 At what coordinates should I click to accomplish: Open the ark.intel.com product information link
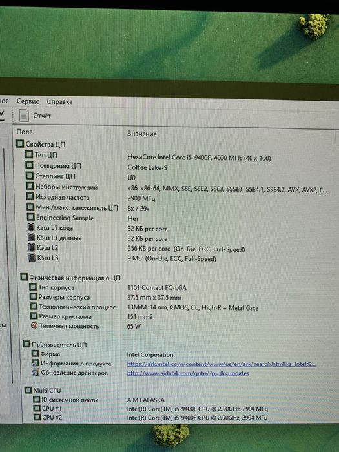coord(221,364)
